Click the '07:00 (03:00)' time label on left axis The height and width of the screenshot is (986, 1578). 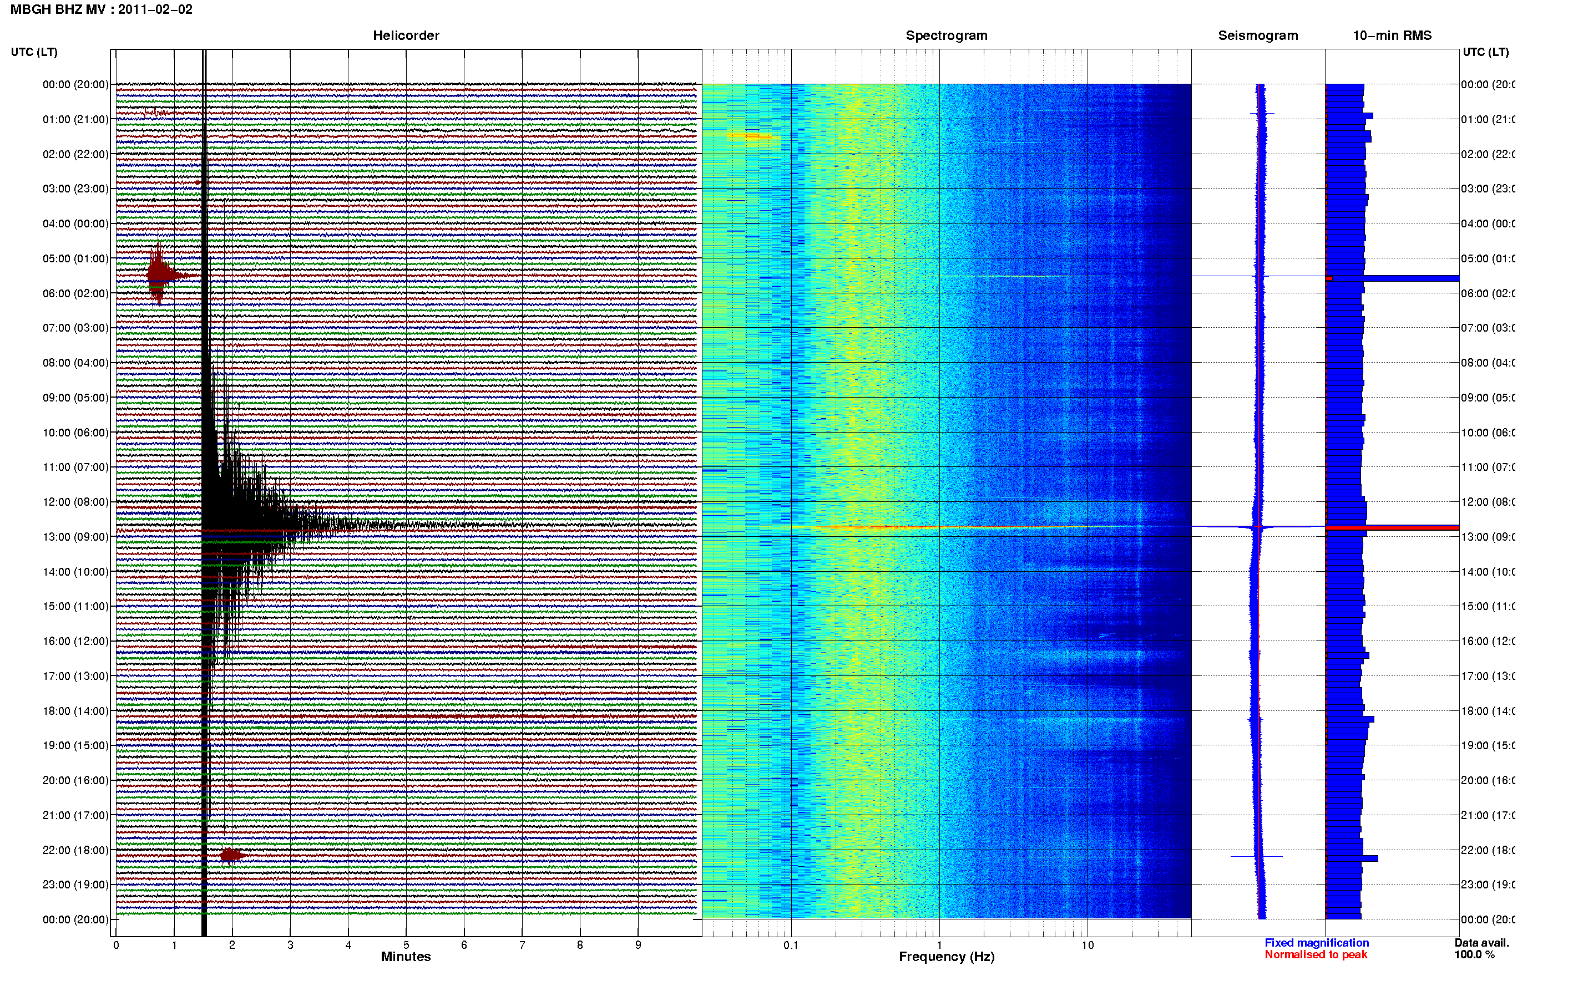click(75, 328)
